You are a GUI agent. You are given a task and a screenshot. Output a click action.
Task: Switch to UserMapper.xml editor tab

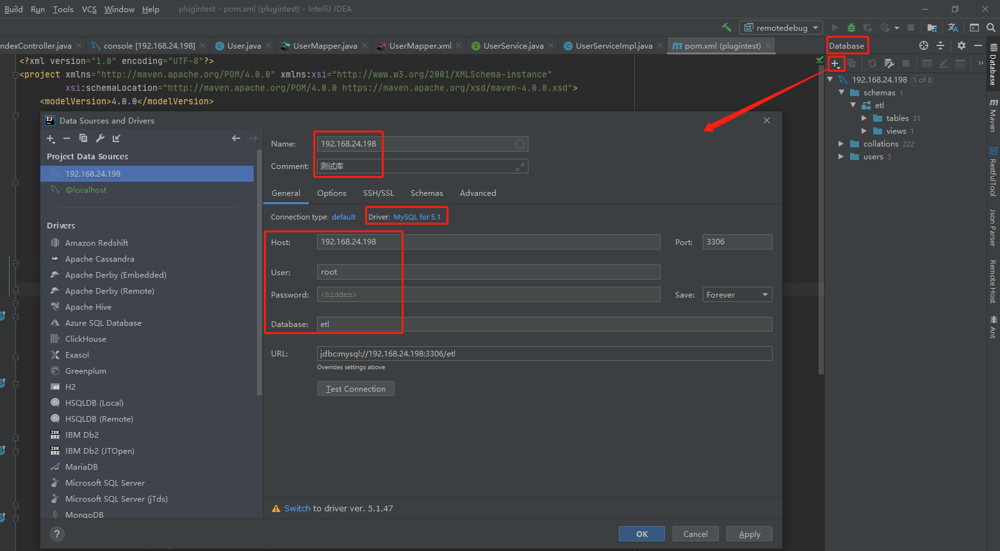(x=419, y=45)
